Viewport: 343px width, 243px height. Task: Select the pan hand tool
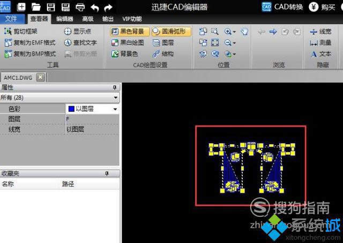click(244, 32)
